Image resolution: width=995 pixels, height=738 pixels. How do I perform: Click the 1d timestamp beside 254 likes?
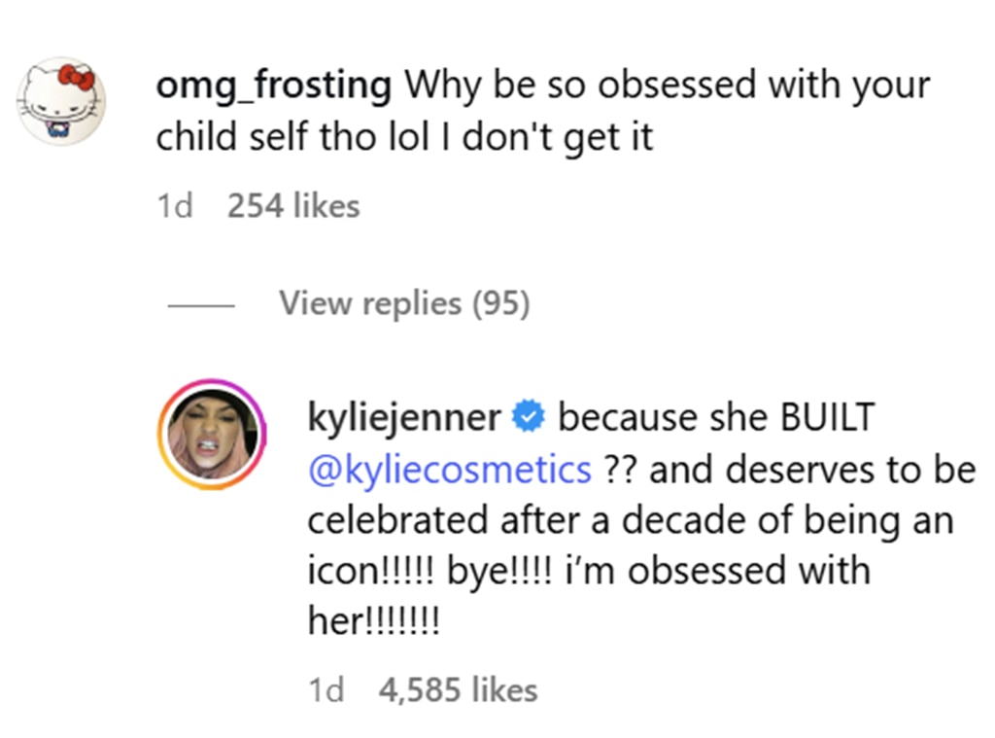(175, 206)
